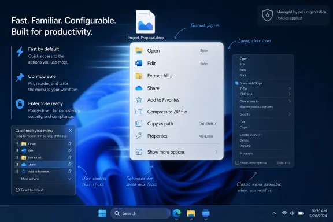Expand the 7-Zip submenu arrow
The image size is (333, 222).
click(x=290, y=88)
